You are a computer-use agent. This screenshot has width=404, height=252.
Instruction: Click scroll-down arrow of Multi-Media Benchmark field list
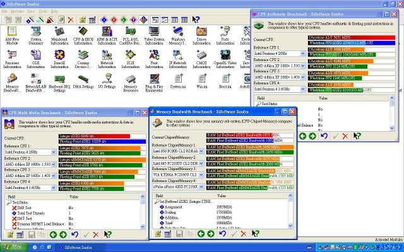143,227
